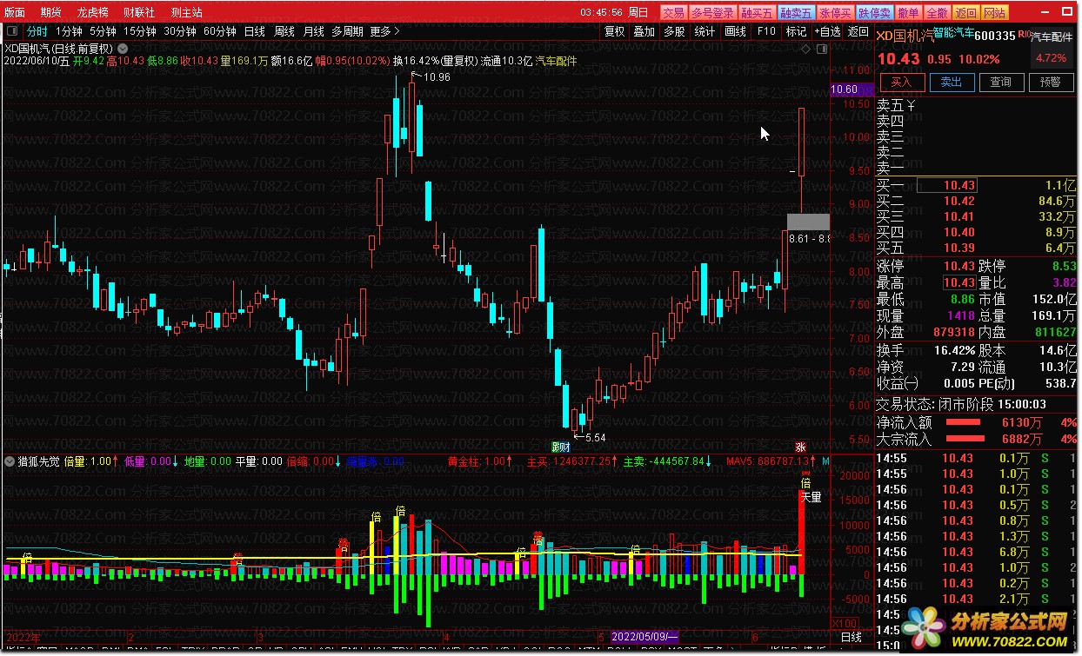
Task: Click the 跟财 marker at chart bottom
Action: 561,447
